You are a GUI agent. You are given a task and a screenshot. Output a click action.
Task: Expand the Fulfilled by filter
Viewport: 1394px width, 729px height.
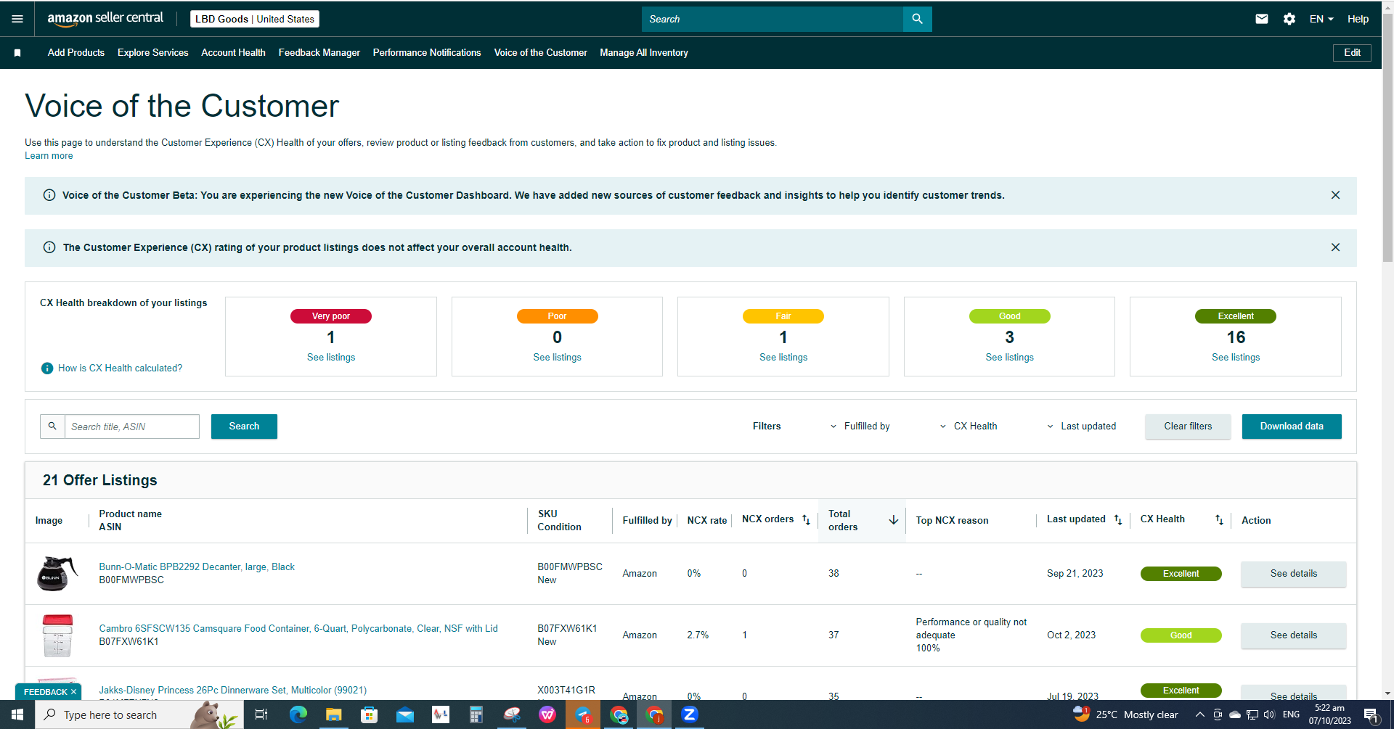(860, 427)
